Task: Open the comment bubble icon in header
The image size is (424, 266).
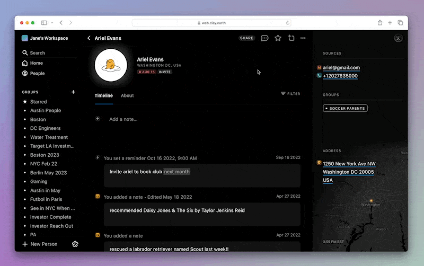Action: point(264,38)
